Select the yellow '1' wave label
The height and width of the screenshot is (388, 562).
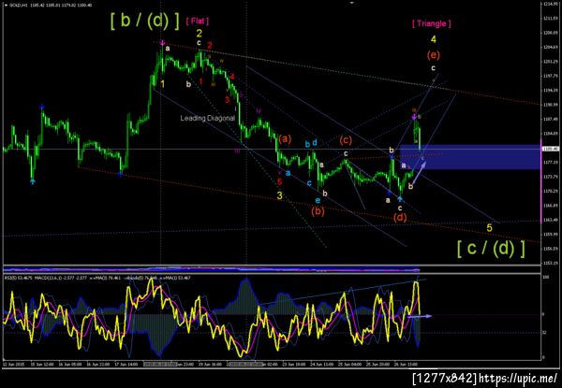(162, 84)
